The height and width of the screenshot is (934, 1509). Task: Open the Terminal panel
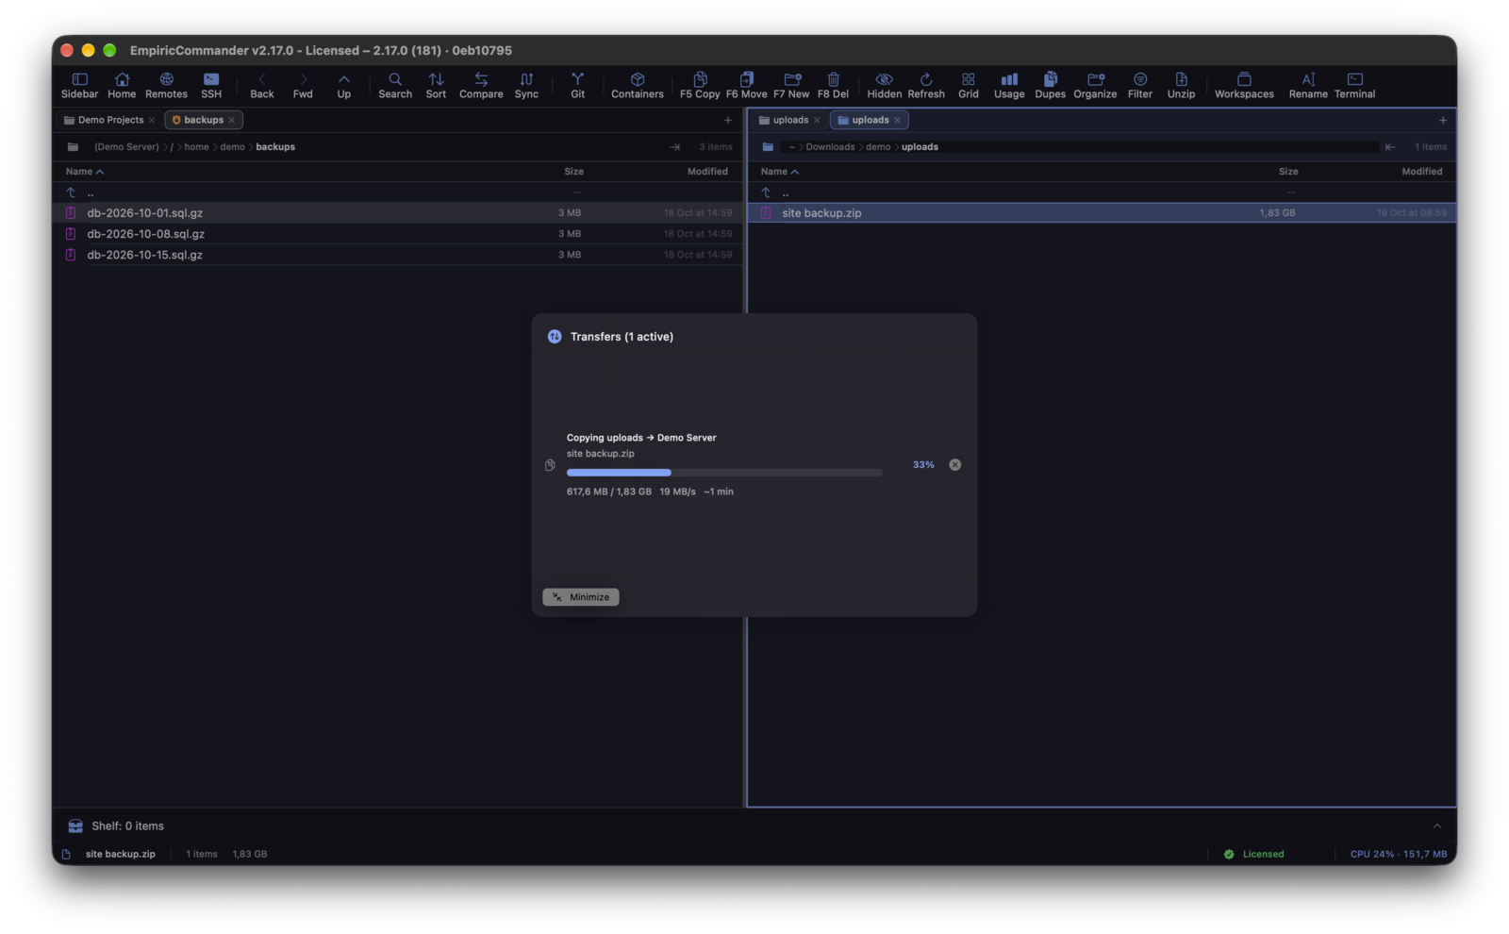(x=1354, y=85)
